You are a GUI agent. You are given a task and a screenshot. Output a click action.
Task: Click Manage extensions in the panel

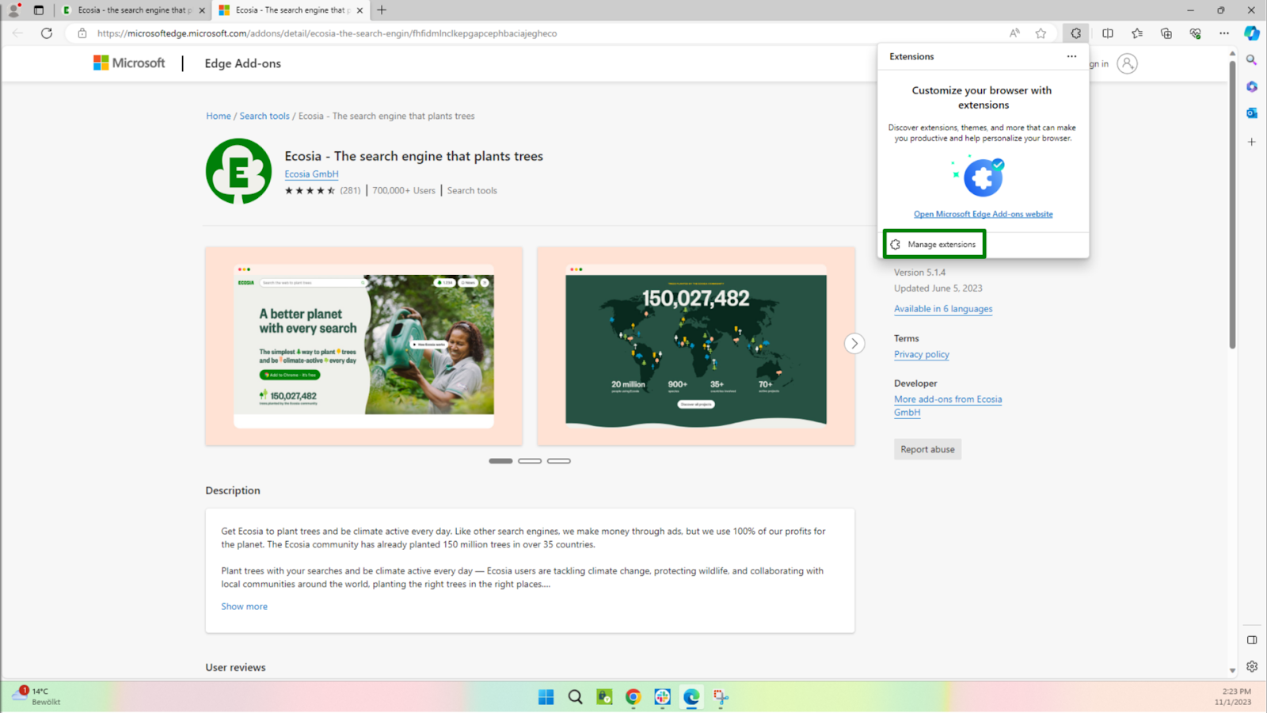coord(934,244)
